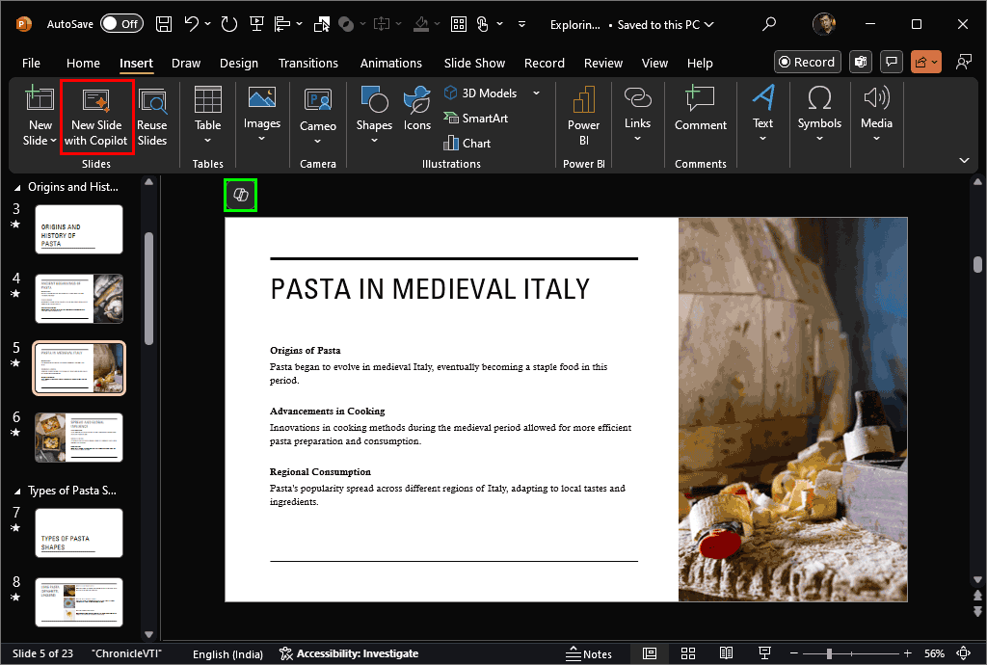Click the Copilot icon above the slide
The height and width of the screenshot is (665, 987).
click(x=241, y=196)
